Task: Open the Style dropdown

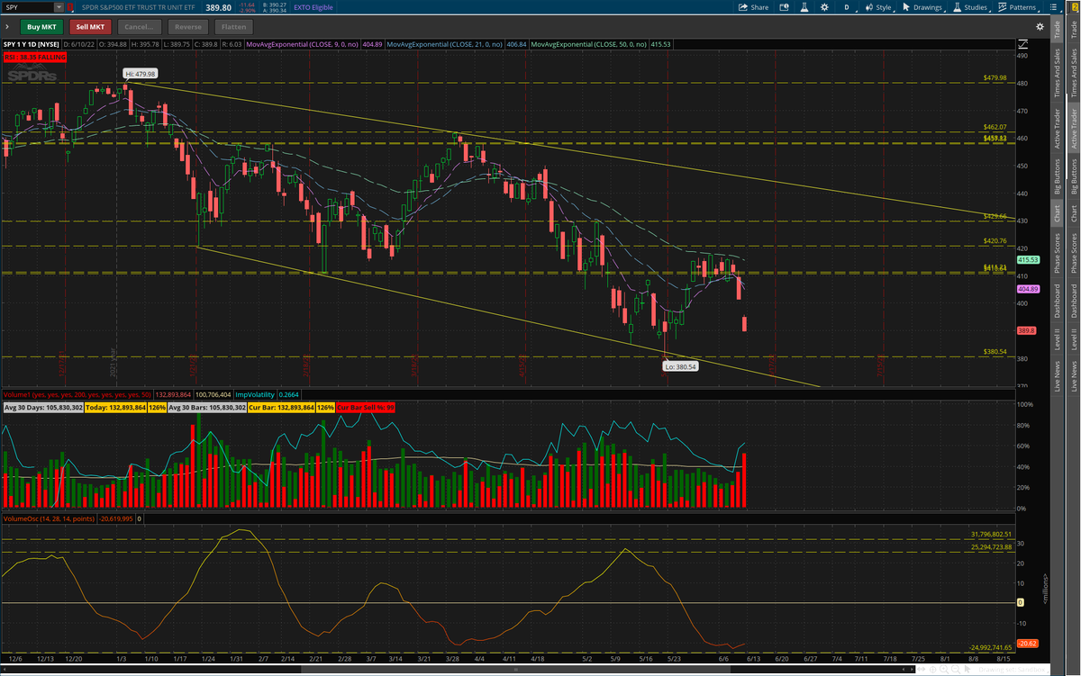Action: coord(877,7)
